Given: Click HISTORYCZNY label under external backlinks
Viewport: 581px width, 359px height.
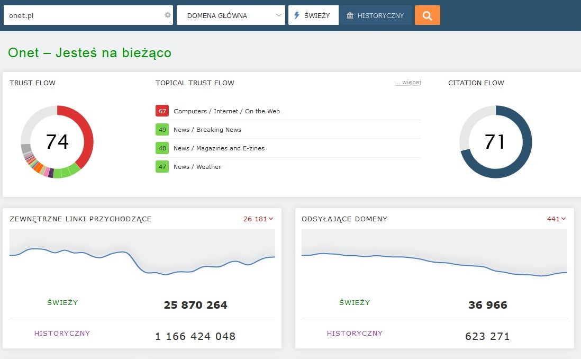Looking at the screenshot, I should tap(62, 333).
